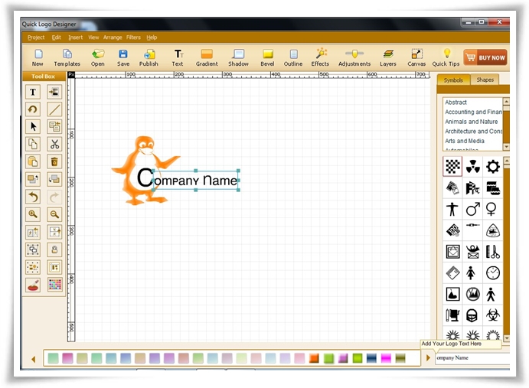Open the Arrange menu
Image resolution: width=529 pixels, height=388 pixels.
click(113, 37)
